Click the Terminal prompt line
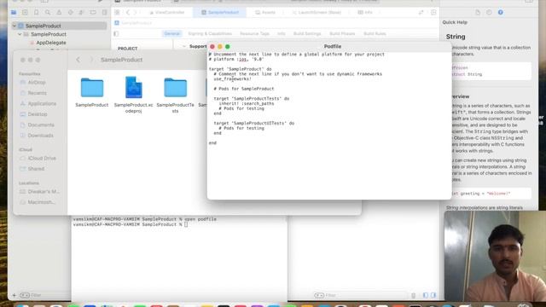The height and width of the screenshot is (307, 546). (x=131, y=224)
